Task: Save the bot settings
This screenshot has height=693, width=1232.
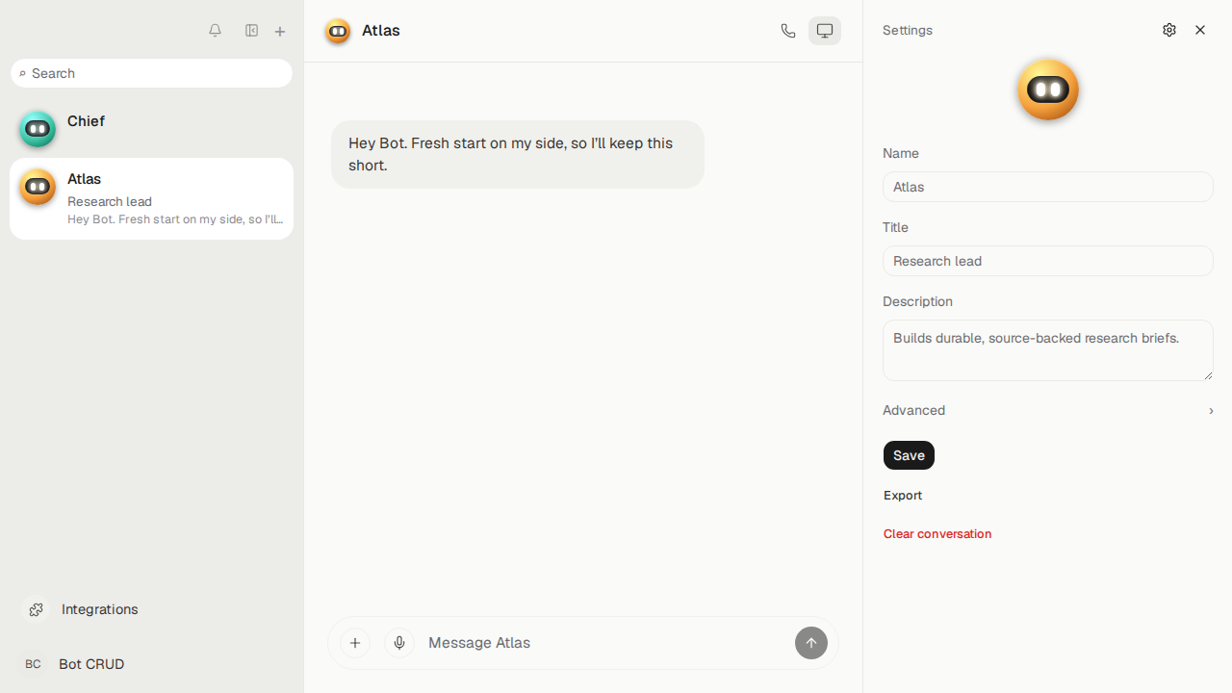Action: 909,455
